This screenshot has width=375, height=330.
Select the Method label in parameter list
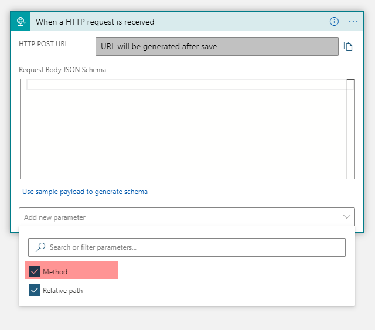pos(55,272)
